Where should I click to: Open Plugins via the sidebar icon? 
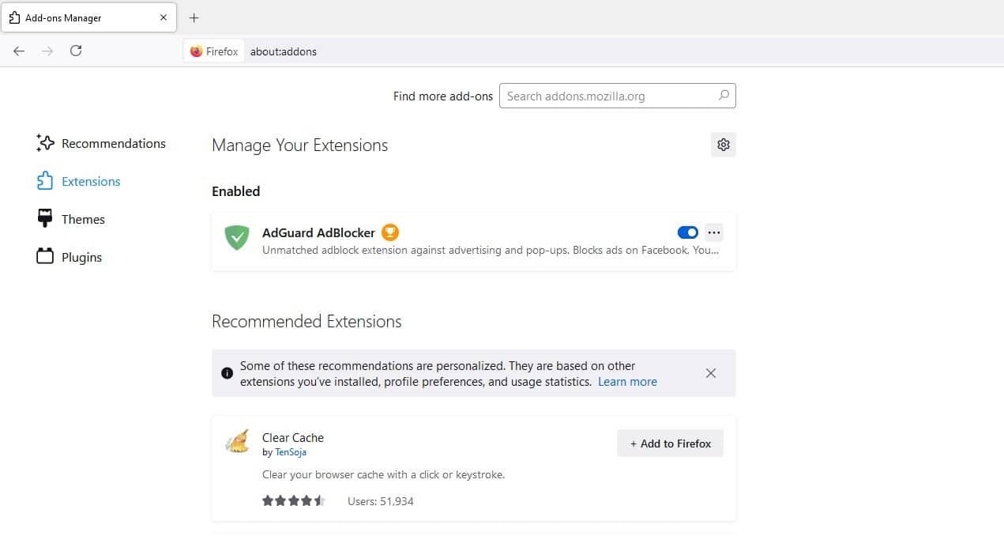45,256
